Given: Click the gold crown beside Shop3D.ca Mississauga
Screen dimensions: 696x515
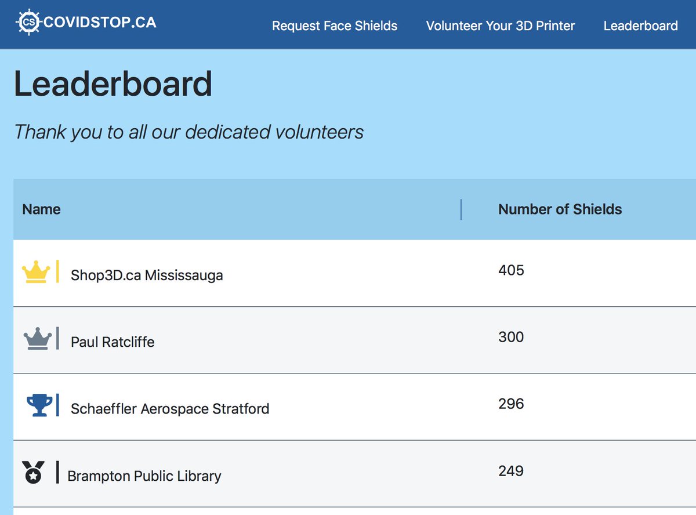Looking at the screenshot, I should (x=36, y=271).
